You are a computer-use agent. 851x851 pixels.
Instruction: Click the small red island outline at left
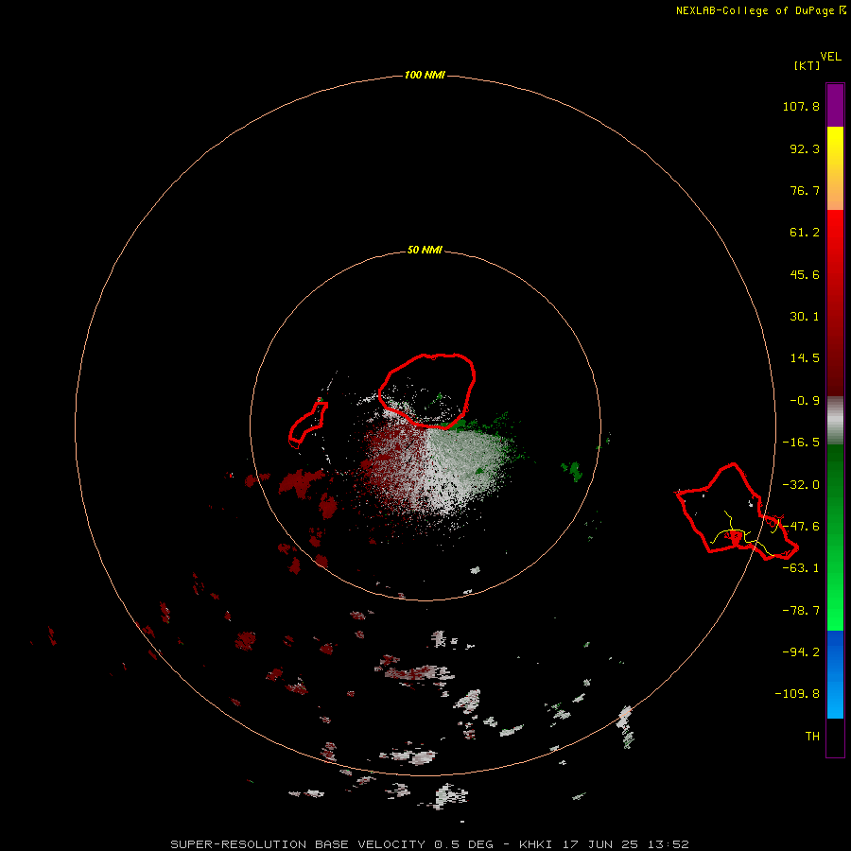(308, 424)
